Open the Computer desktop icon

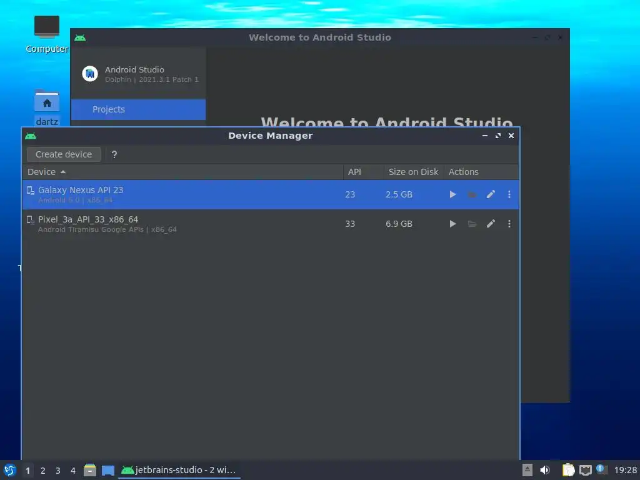pos(47,34)
